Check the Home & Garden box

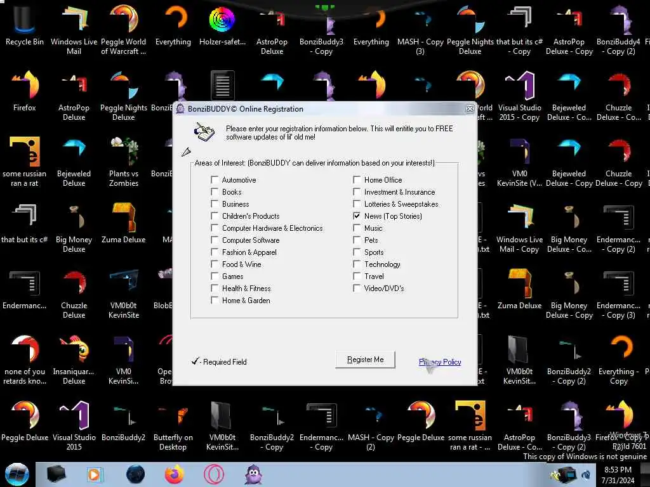tap(215, 300)
